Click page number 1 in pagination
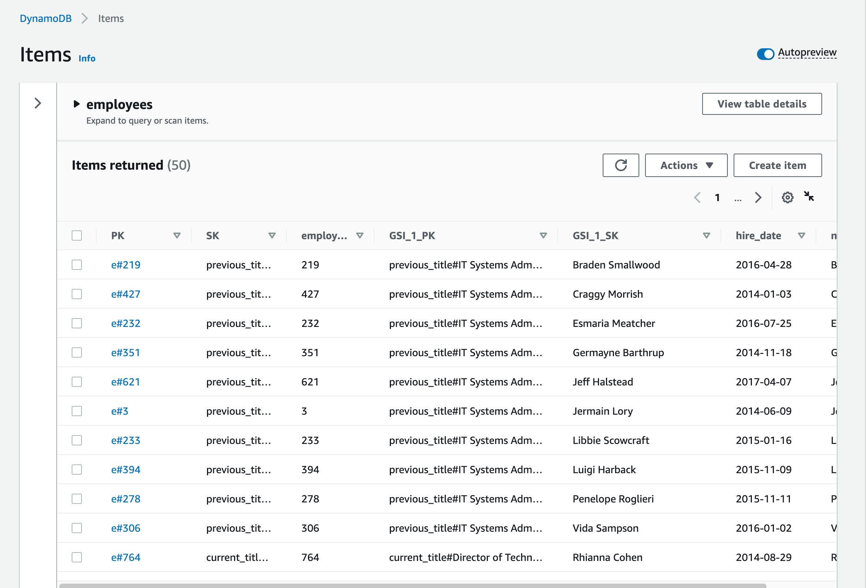The width and height of the screenshot is (866, 588). (717, 197)
